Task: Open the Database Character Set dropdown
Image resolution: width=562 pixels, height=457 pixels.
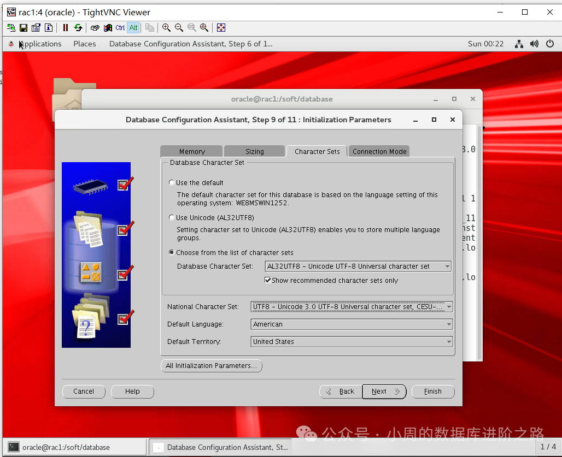Action: click(358, 266)
